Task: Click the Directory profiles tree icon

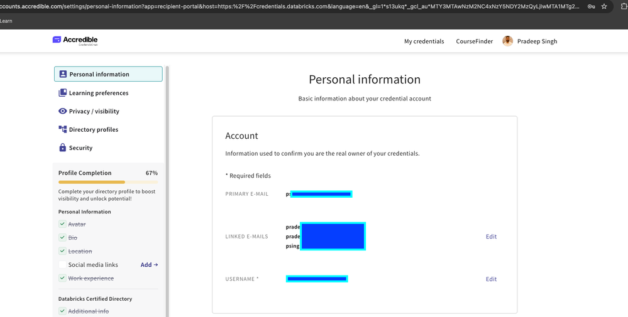Action: [62, 129]
